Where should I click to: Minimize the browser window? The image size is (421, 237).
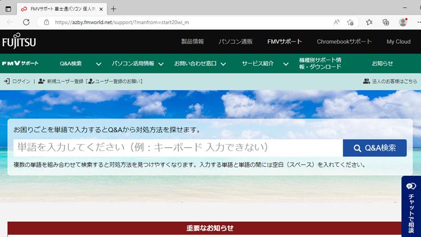tap(405, 8)
